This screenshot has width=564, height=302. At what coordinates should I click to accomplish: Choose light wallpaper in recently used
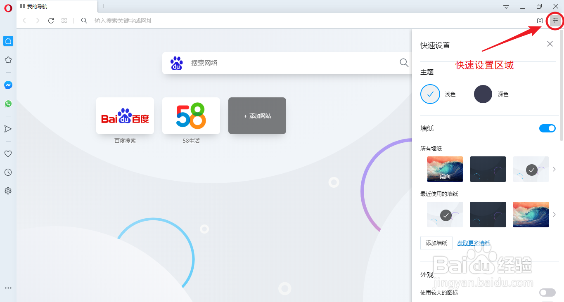(x=445, y=215)
